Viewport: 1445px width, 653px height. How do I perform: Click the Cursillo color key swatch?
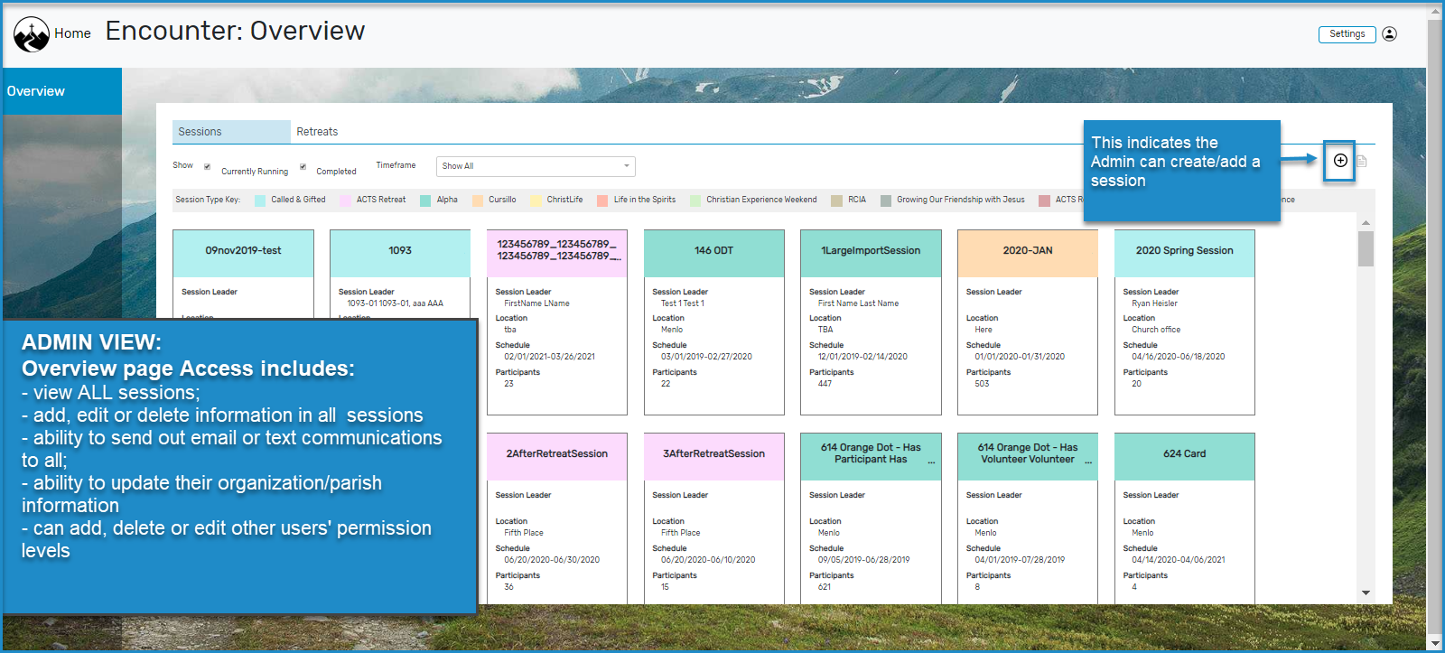click(x=478, y=201)
